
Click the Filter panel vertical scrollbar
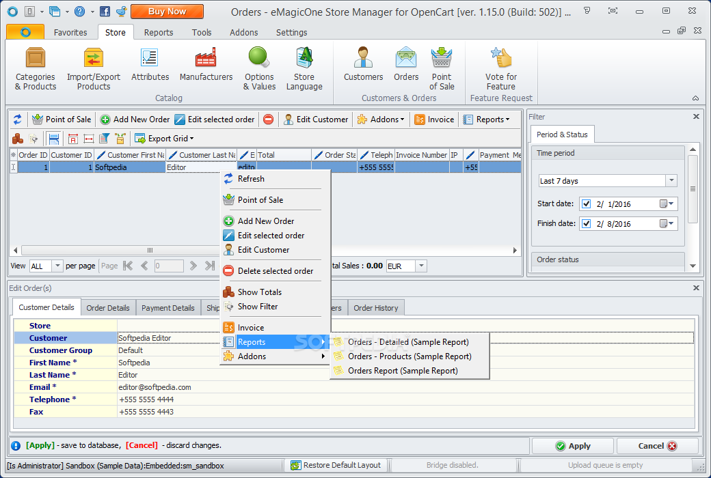click(x=693, y=189)
